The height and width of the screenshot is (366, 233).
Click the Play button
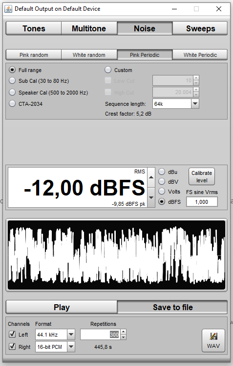[x=62, y=307]
